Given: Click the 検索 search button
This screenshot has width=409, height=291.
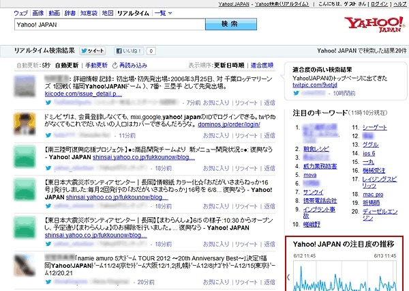Looking at the screenshot, I should 231,24.
